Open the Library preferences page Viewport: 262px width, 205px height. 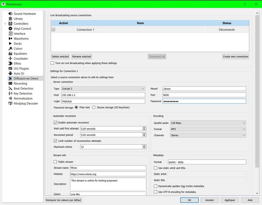18,19
